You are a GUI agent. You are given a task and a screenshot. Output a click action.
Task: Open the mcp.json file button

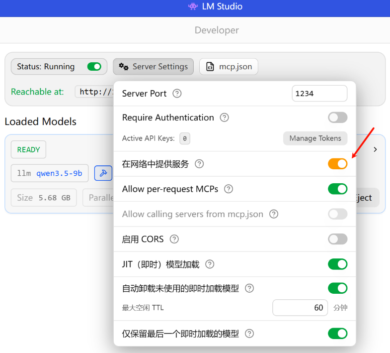pyautogui.click(x=229, y=67)
